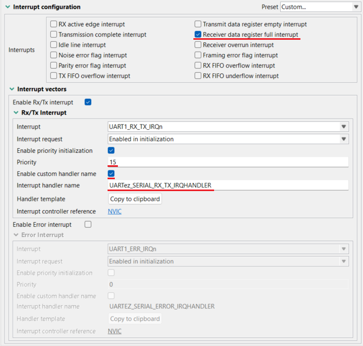Enable Framing error flag interrupt
This screenshot has height=346, width=363.
198,55
